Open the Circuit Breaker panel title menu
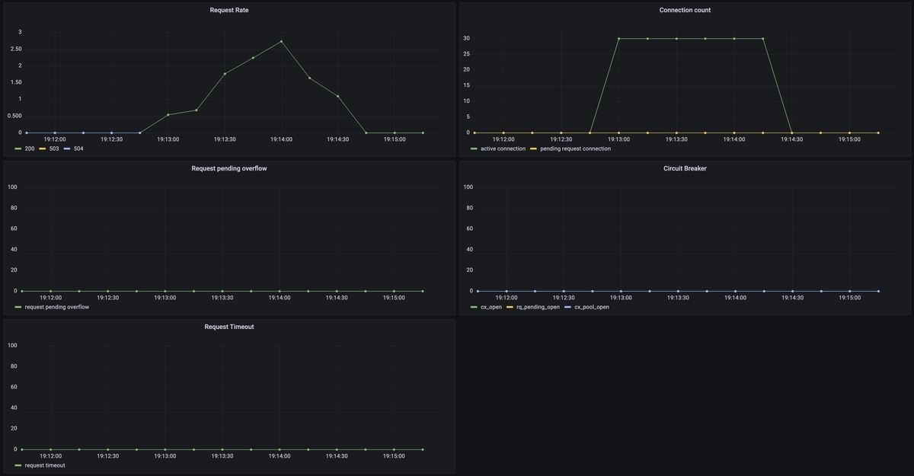This screenshot has width=914, height=476. coord(685,168)
